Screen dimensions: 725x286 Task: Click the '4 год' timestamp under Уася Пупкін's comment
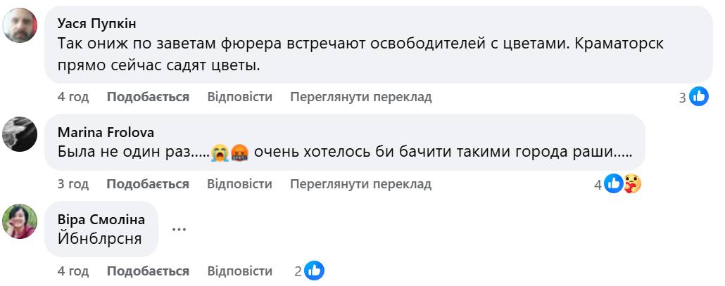[73, 97]
